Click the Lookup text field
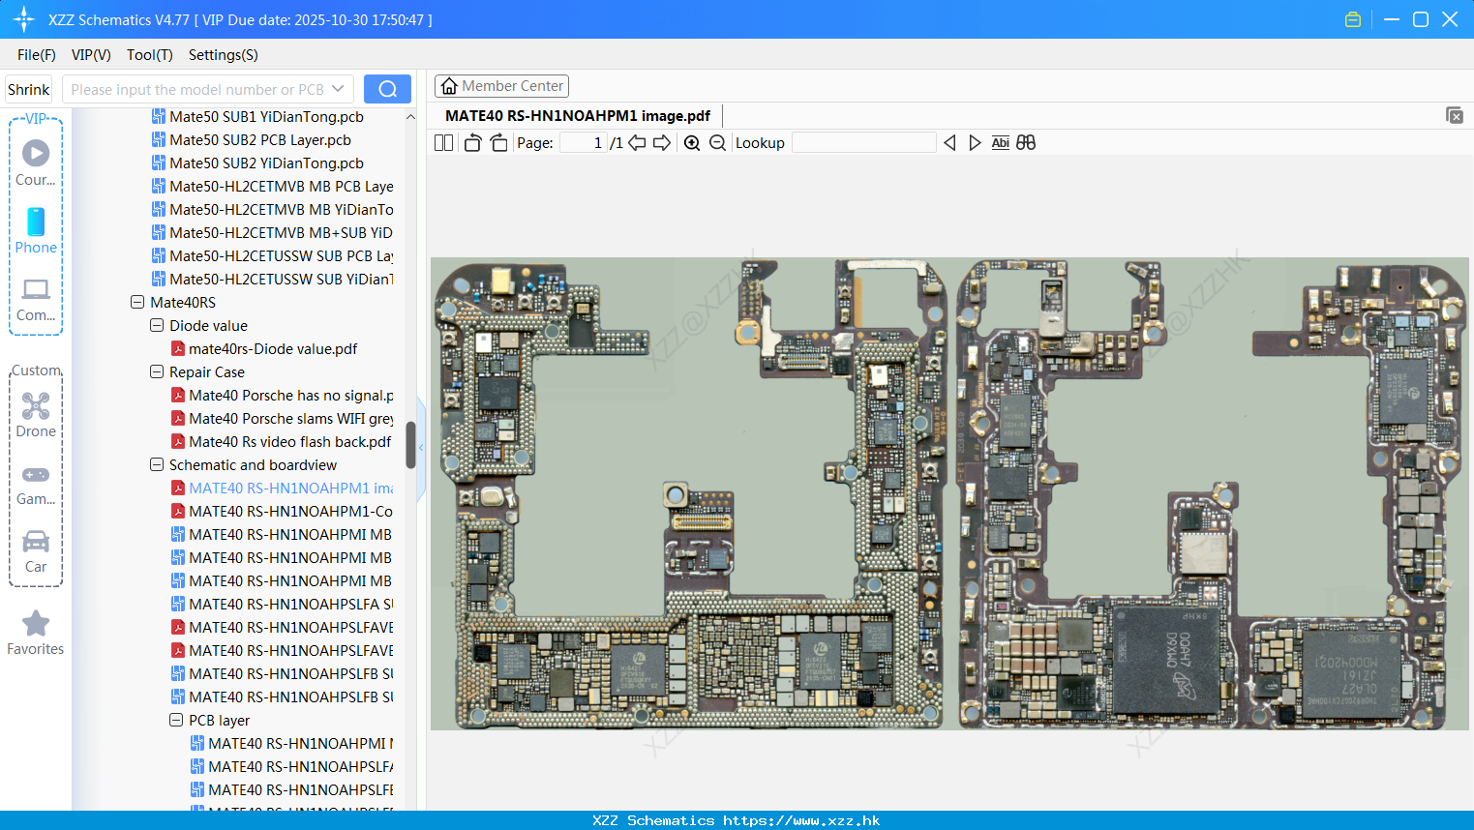Viewport: 1474px width, 830px height. (x=864, y=143)
